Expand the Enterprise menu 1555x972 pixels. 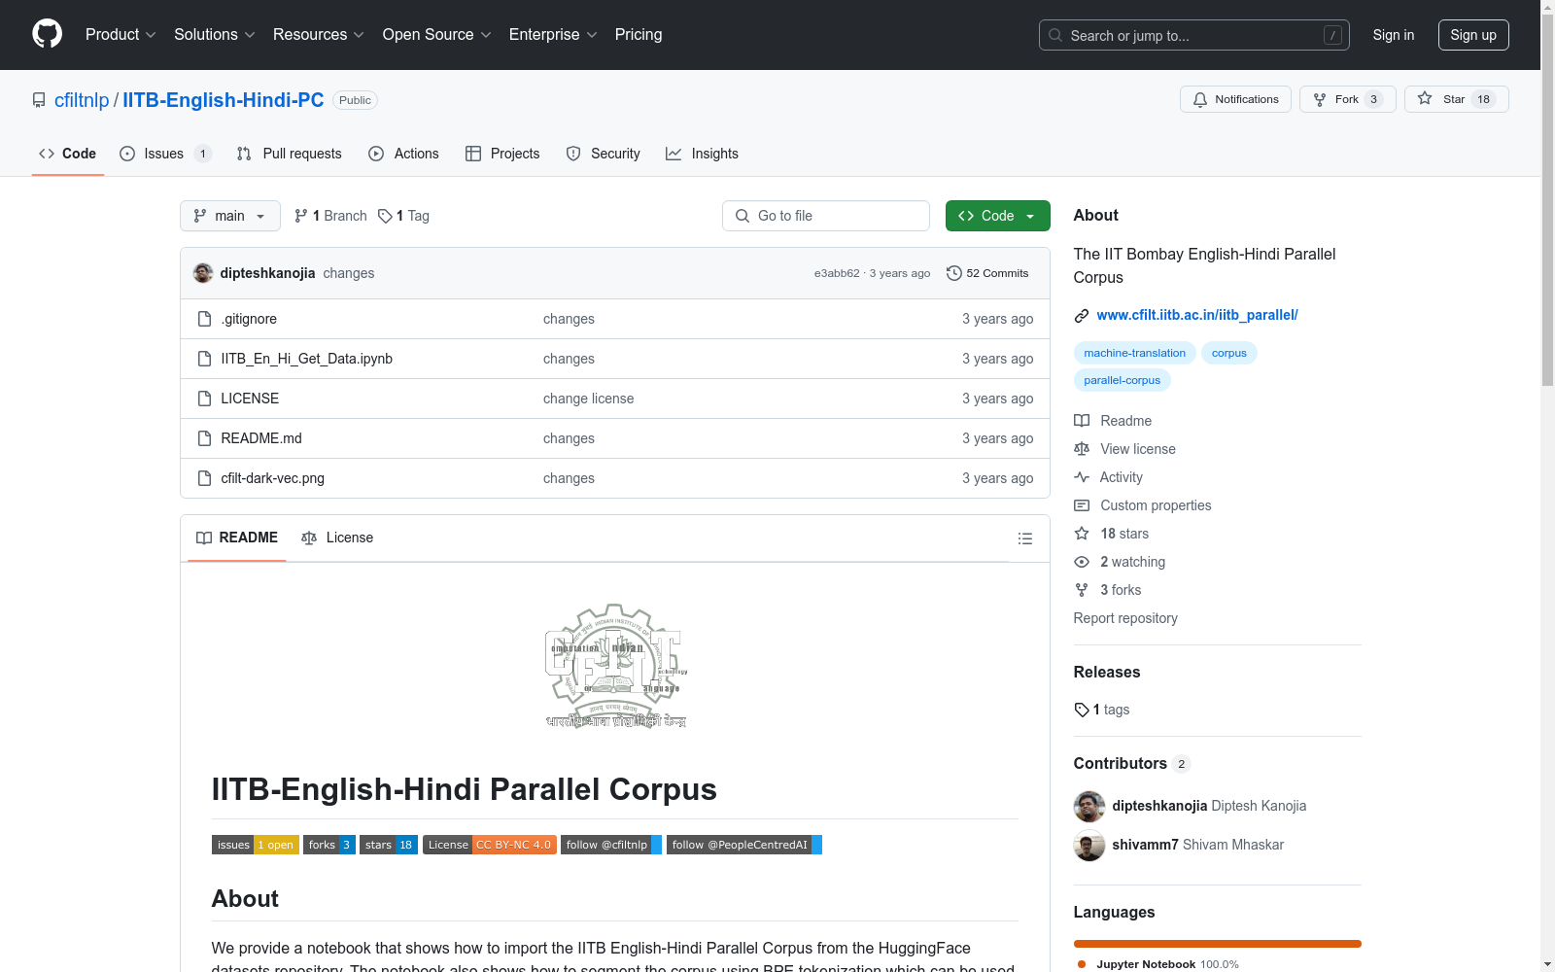tap(553, 35)
